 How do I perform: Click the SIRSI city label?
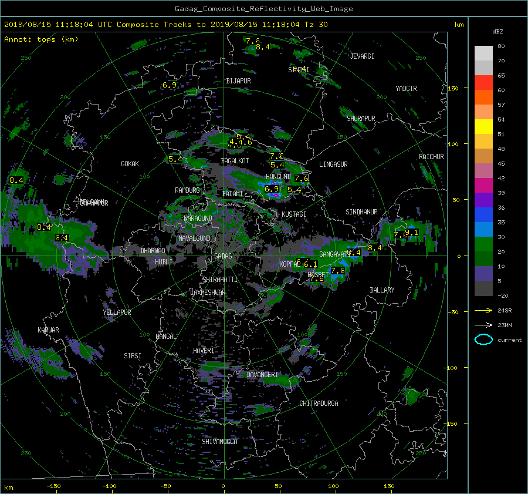[133, 356]
